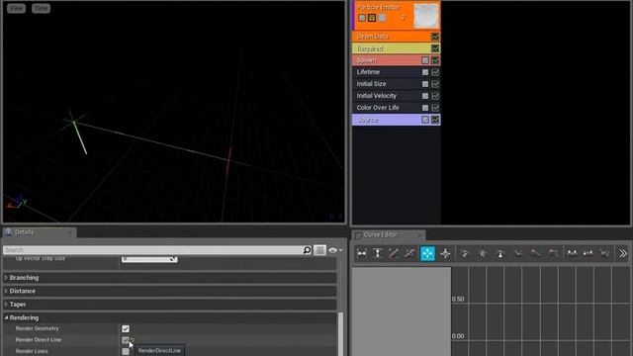The image size is (633, 356).
Task: Click Straighten tangents icon
Action: pos(588,253)
